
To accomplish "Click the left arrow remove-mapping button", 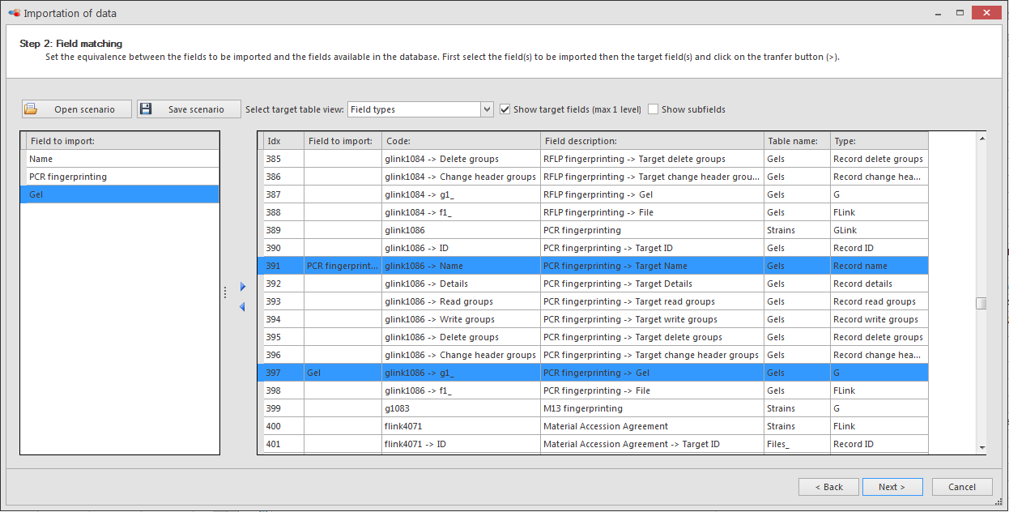I will (x=242, y=306).
